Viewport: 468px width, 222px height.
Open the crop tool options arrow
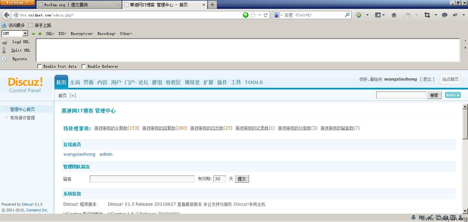[x=436, y=15]
